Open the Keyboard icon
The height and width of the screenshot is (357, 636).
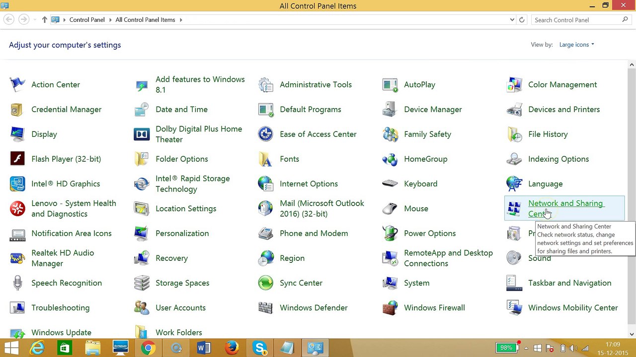[x=390, y=184]
